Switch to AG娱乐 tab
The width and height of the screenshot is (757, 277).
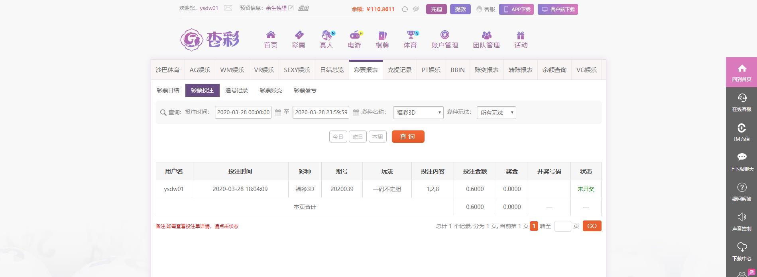[200, 70]
